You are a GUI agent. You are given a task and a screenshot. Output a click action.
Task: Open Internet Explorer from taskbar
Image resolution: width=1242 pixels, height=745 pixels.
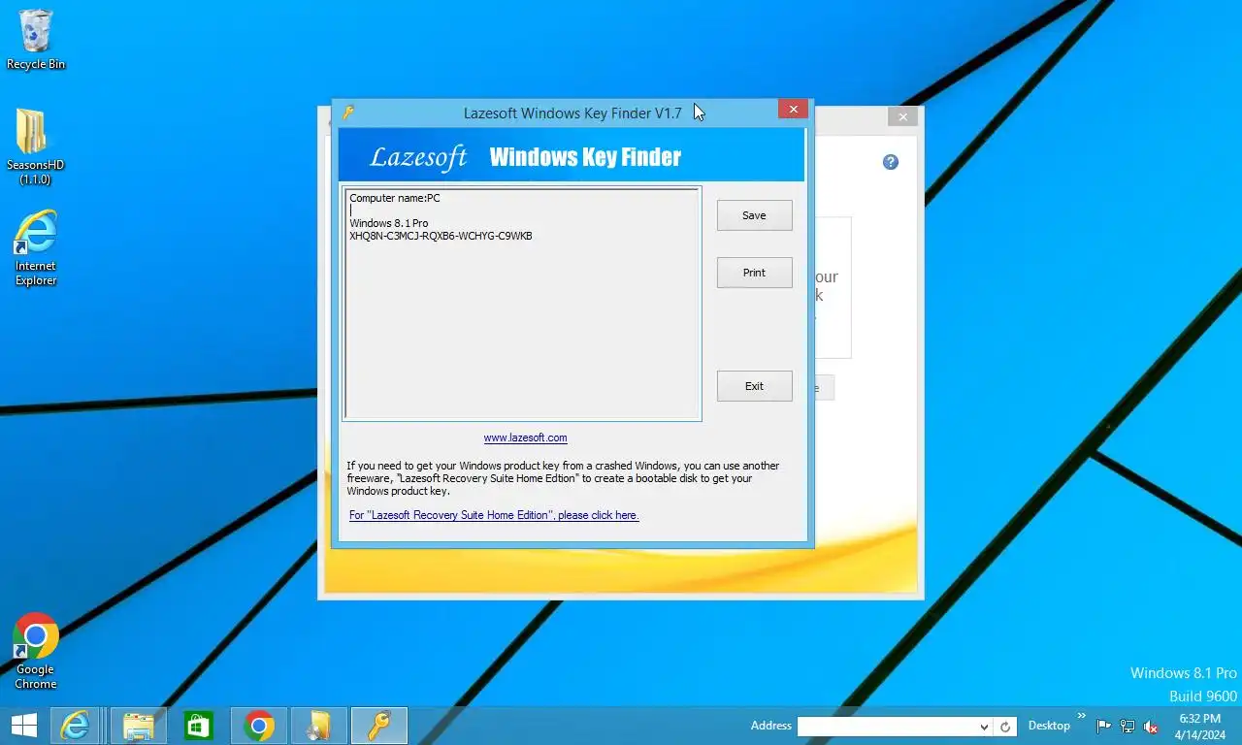(x=76, y=726)
